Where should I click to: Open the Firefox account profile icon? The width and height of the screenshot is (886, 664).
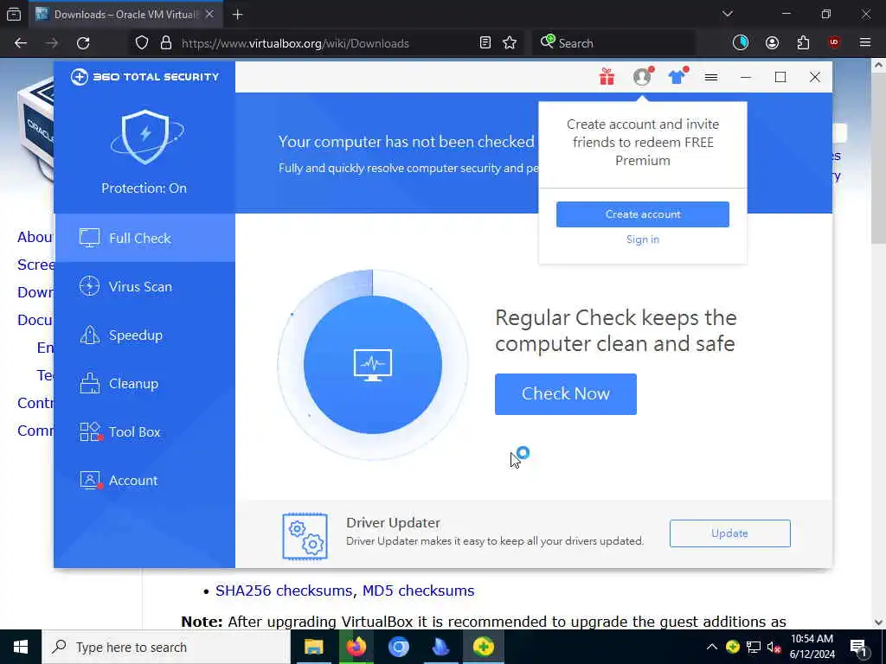pos(772,43)
